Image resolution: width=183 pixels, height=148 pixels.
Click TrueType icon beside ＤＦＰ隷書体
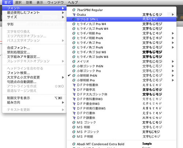click(74, 118)
